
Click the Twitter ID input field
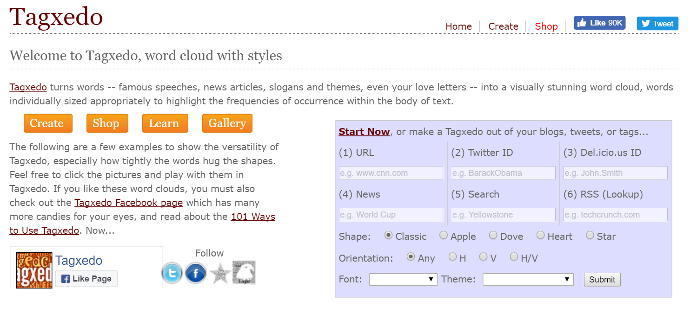(x=503, y=173)
